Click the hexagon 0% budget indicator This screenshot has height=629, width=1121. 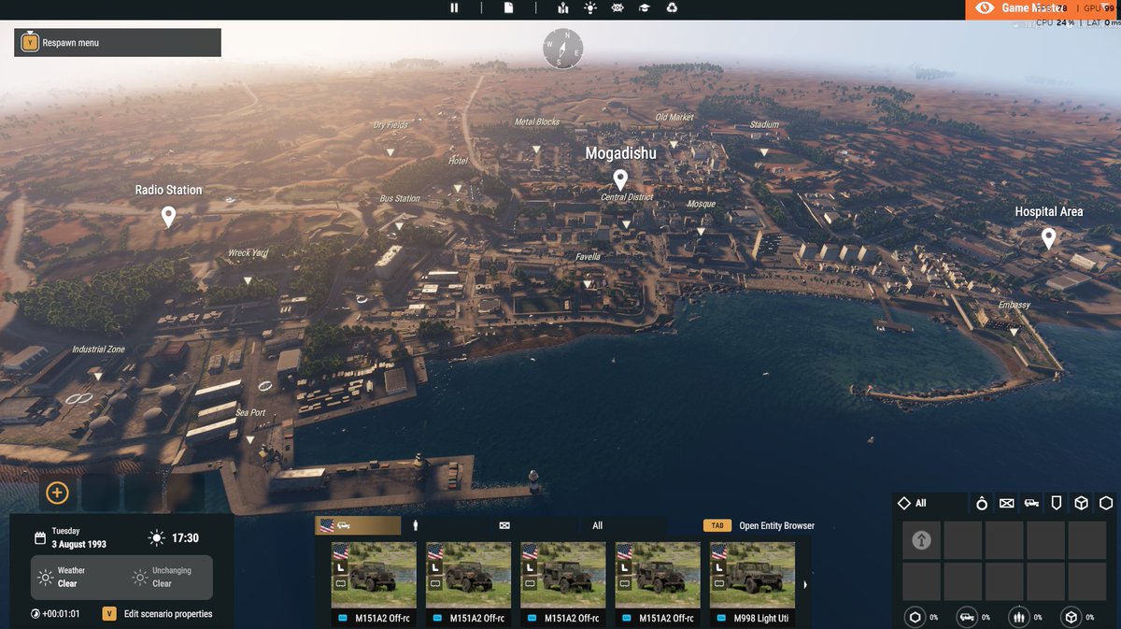(922, 618)
